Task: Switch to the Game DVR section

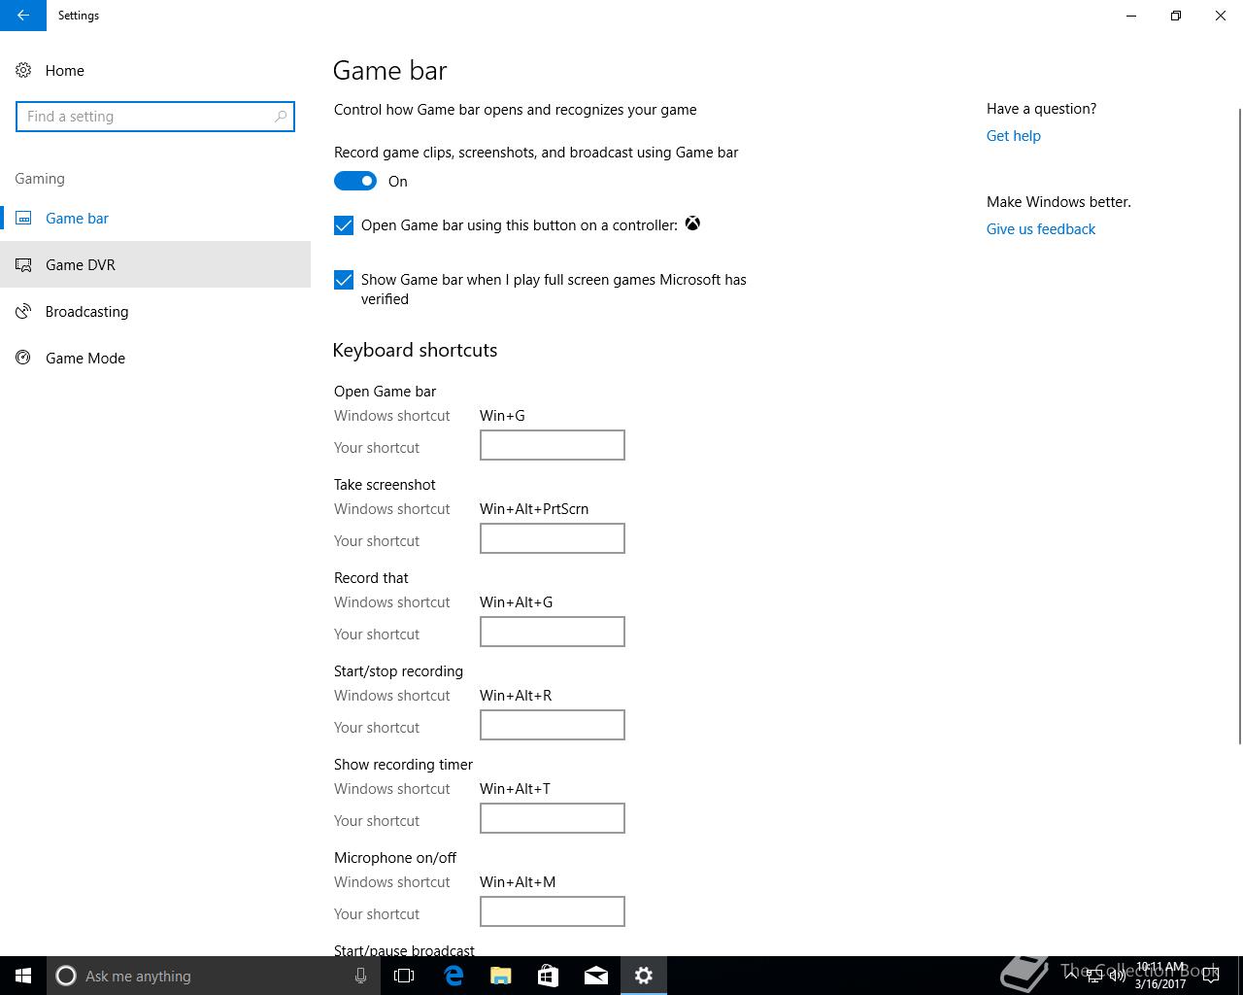Action: tap(155, 264)
